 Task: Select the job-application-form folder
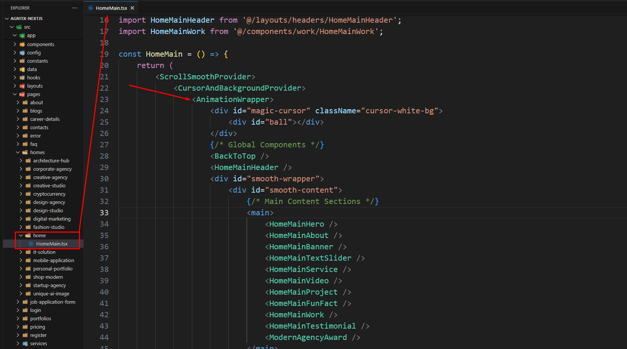53,302
